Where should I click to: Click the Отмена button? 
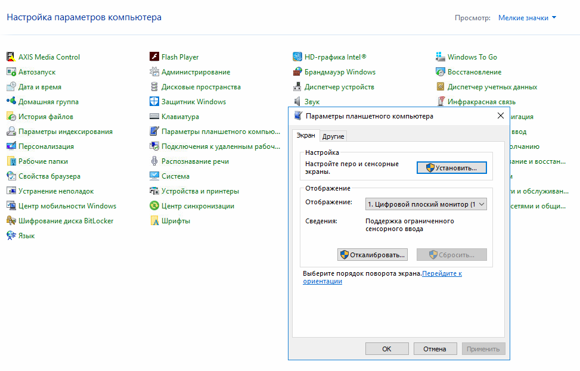(x=435, y=349)
